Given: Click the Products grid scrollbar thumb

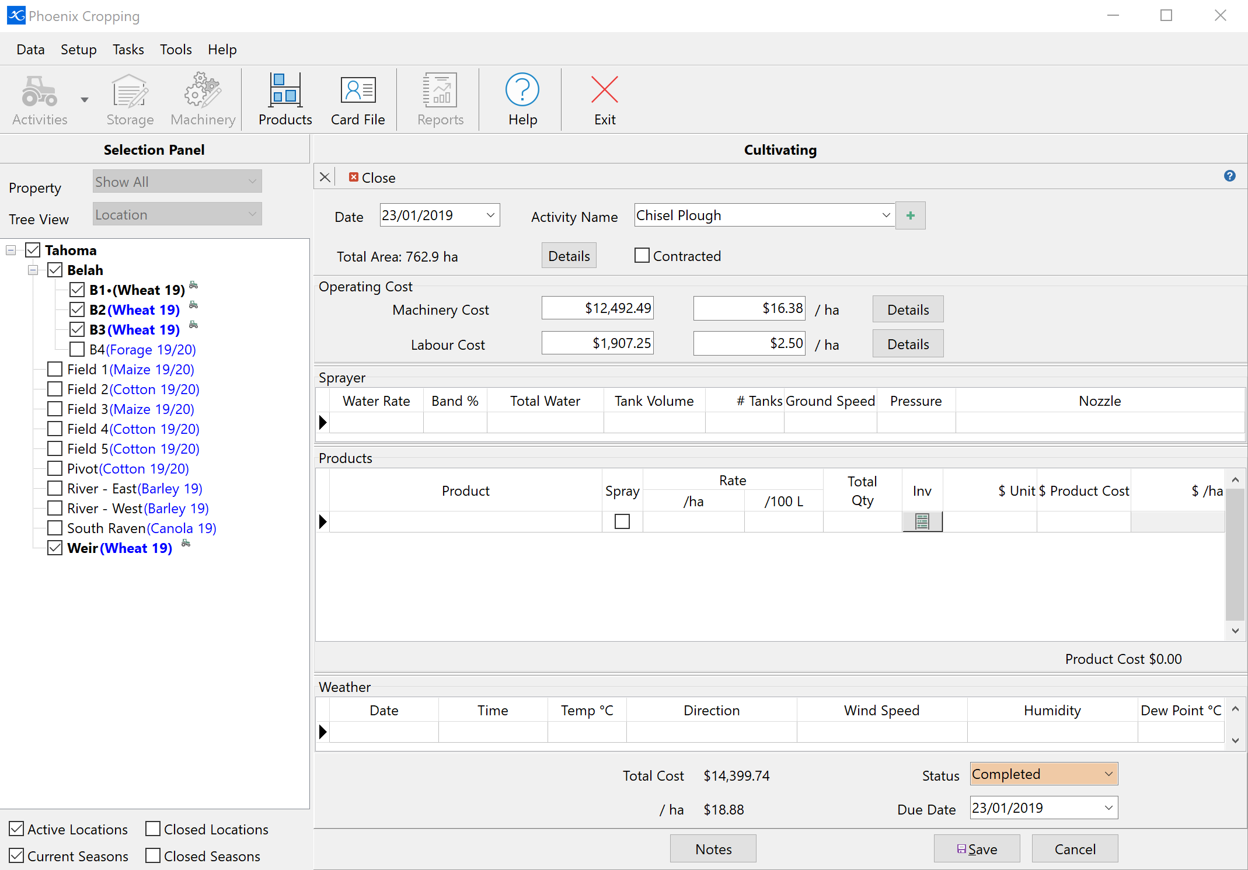Looking at the screenshot, I should (1235, 555).
